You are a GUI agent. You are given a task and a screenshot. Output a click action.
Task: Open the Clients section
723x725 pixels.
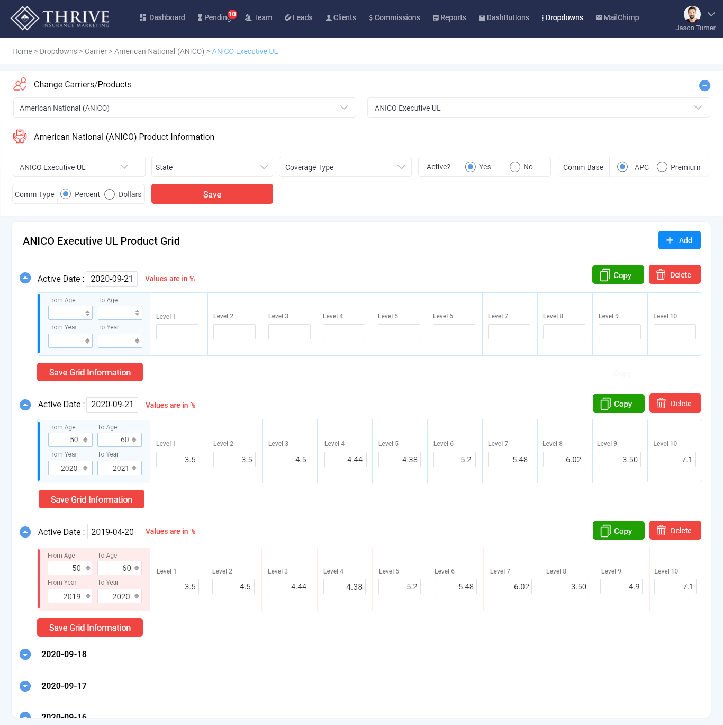tap(340, 17)
